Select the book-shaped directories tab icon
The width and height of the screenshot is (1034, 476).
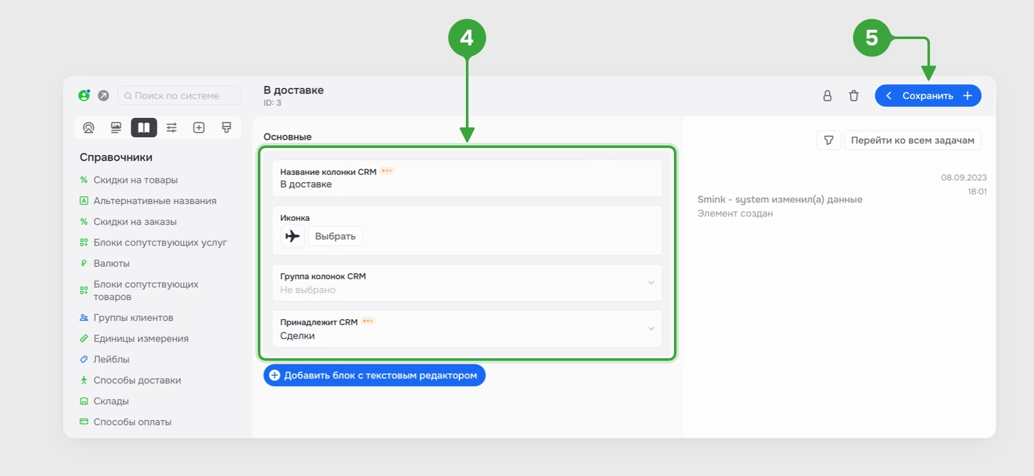click(144, 128)
